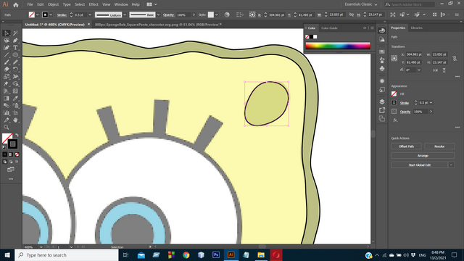Expand the Basic brush definition dropdown
This screenshot has height=261, width=464.
point(158,14)
